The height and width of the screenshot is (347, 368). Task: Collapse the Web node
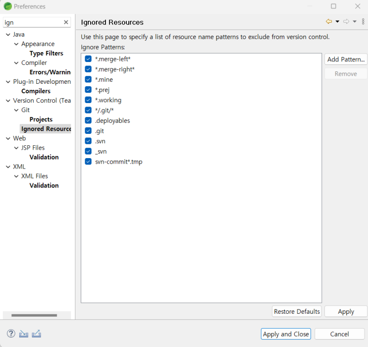(8, 138)
